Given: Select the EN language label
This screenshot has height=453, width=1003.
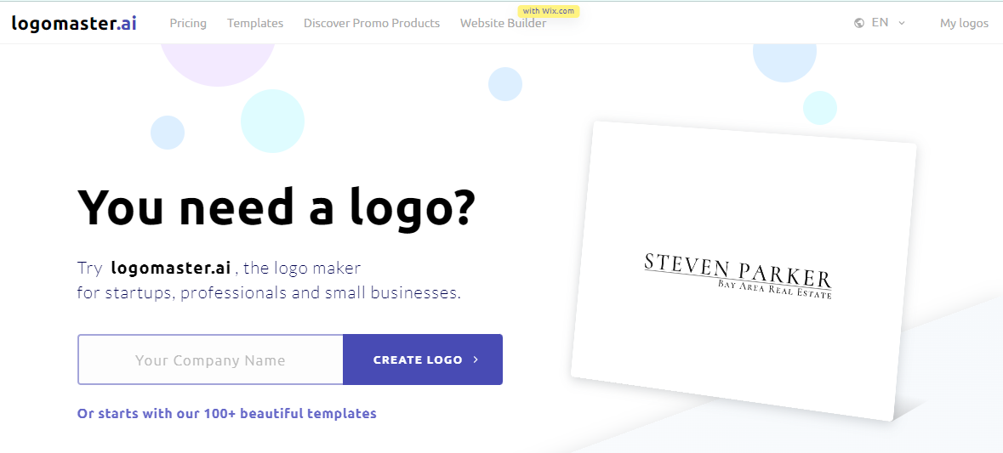Looking at the screenshot, I should coord(880,22).
